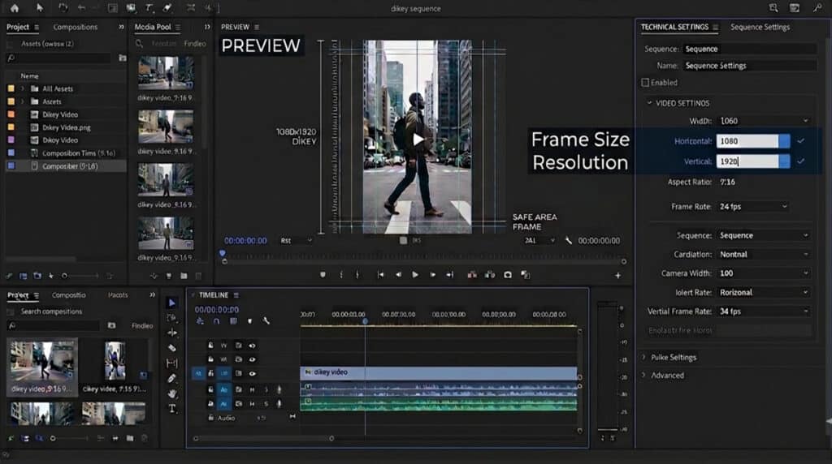Switch to the Sequence Settings tab
Image resolution: width=832 pixels, height=464 pixels.
coord(760,27)
